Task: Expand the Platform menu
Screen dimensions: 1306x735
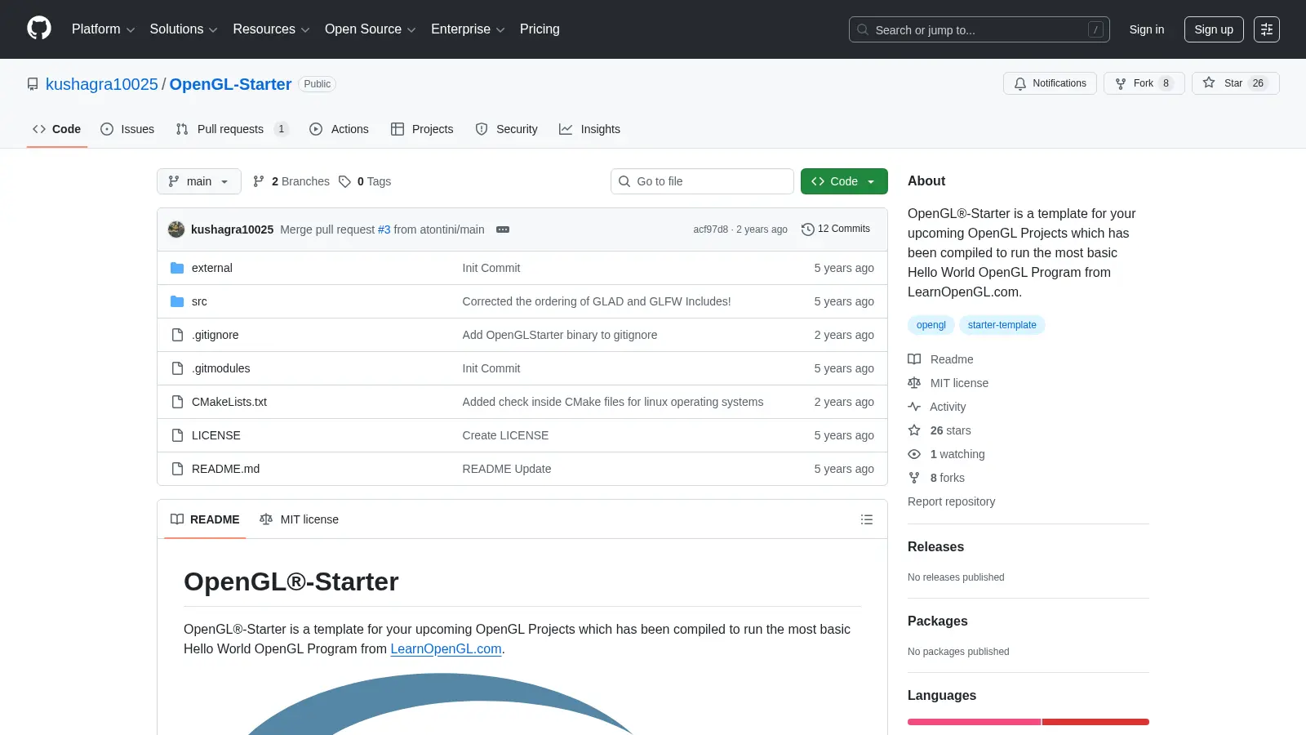Action: (104, 29)
